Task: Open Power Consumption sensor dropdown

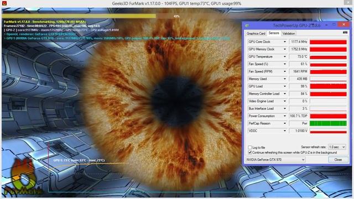Action: click(284, 116)
